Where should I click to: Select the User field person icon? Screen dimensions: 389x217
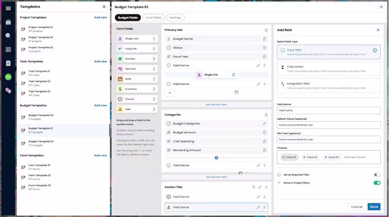click(x=120, y=109)
